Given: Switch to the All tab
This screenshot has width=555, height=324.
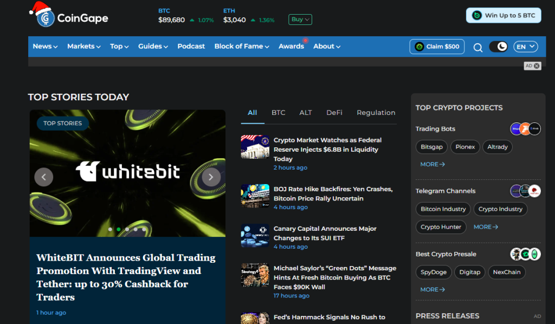Looking at the screenshot, I should pyautogui.click(x=253, y=113).
